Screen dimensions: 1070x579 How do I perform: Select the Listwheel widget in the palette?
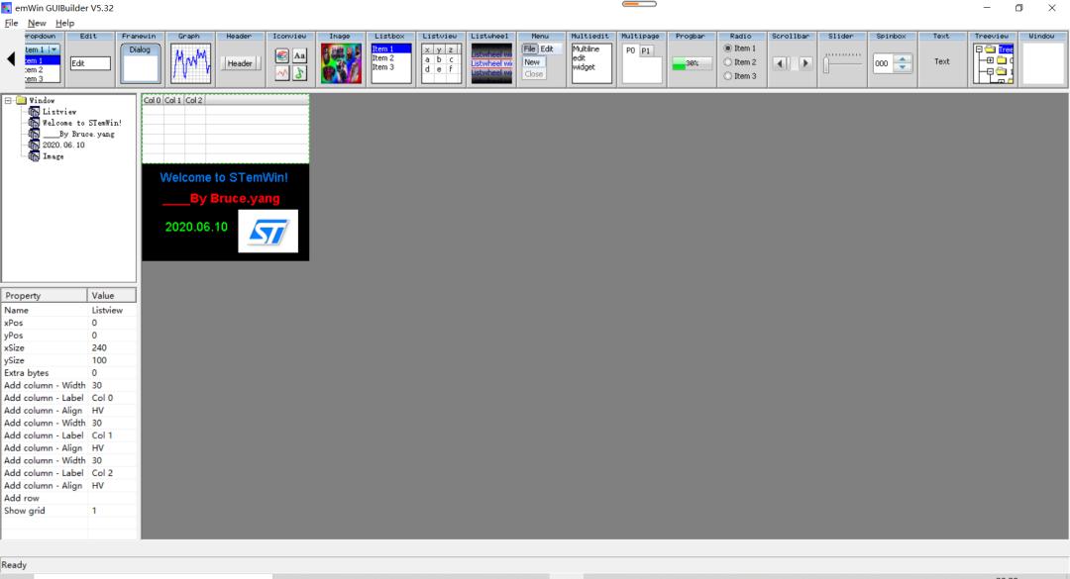click(491, 59)
